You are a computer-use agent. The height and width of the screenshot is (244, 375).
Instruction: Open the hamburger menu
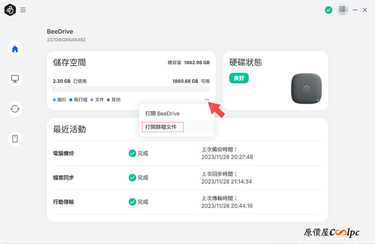[23, 10]
